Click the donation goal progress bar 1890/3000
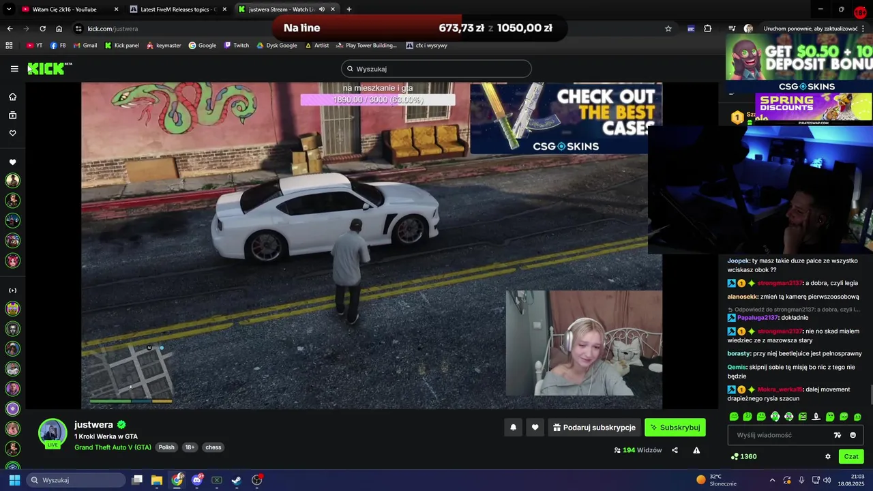This screenshot has height=491, width=873. coord(378,100)
